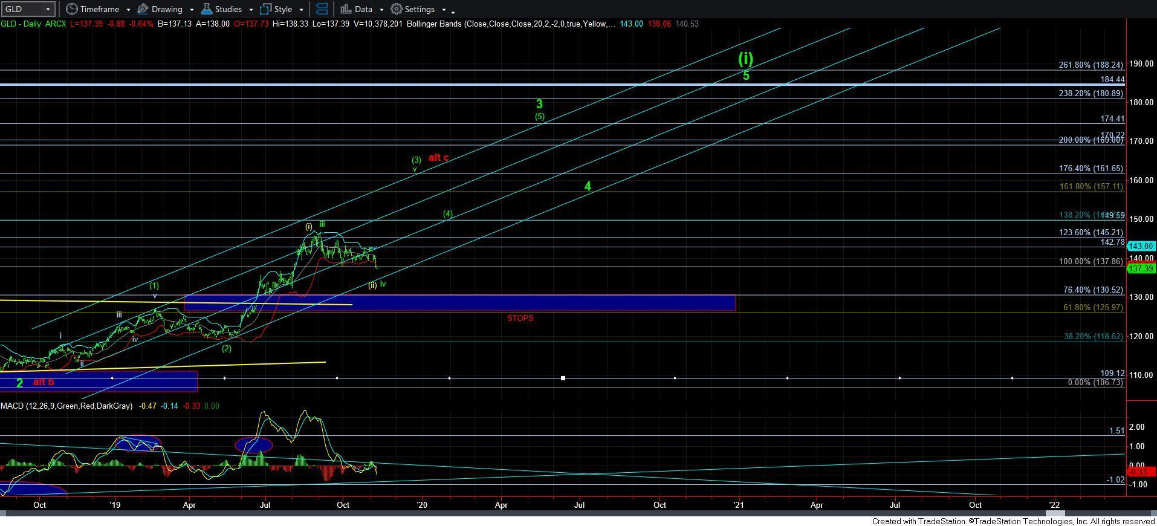Click the '19 year label on time axis
1157x526 pixels.
pos(115,504)
